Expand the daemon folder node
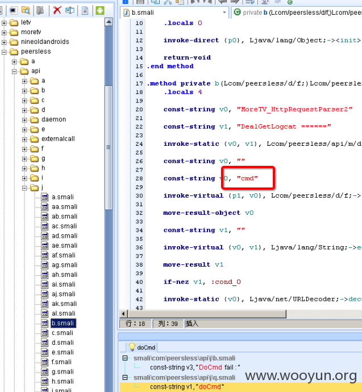The image size is (362, 392). pos(24,120)
